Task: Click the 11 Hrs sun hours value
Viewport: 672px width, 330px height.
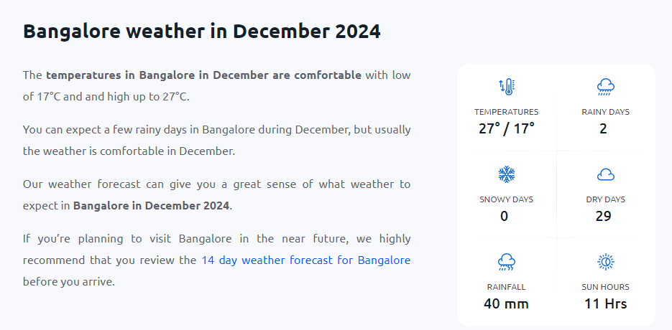Action: point(606,304)
